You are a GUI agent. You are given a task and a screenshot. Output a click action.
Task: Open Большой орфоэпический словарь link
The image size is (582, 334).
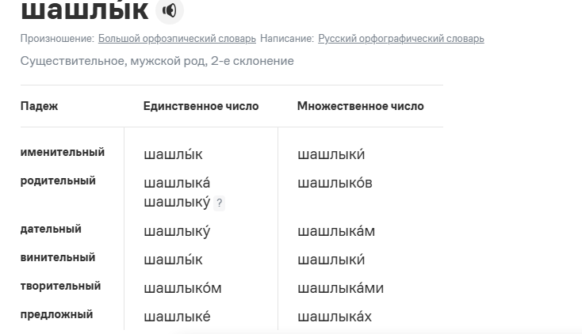[x=177, y=38]
